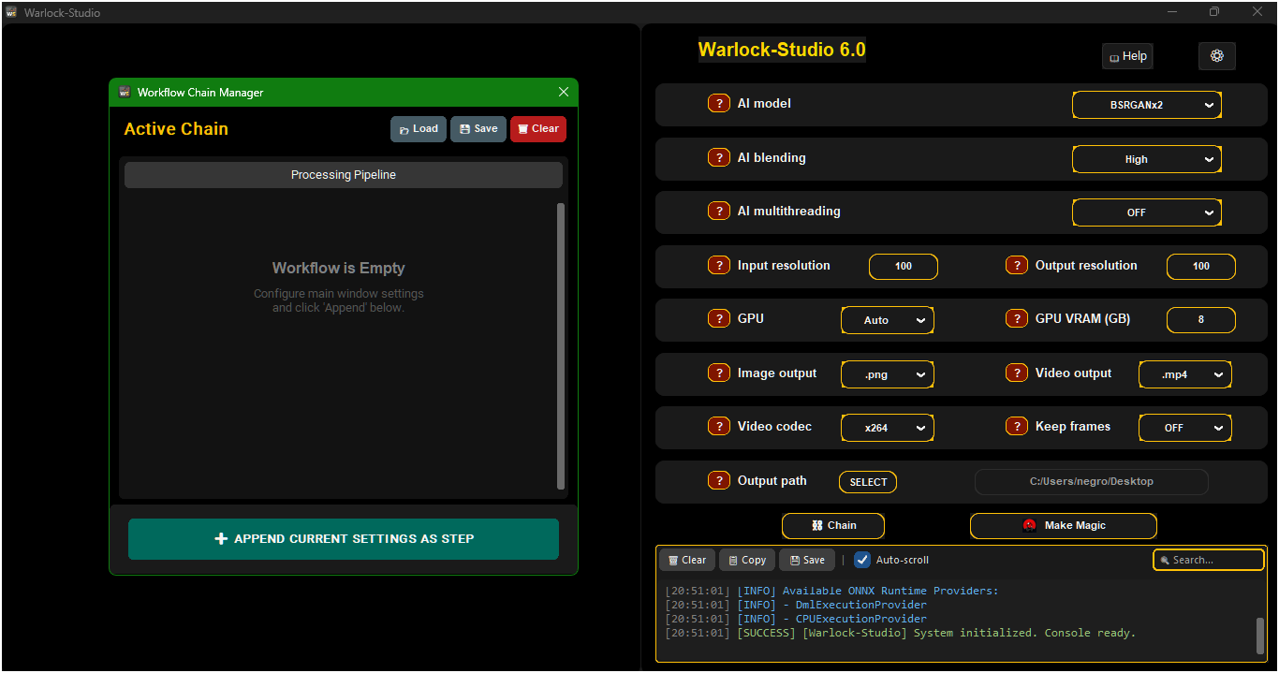Open the Keep frames OFF dropdown
1279x673 pixels.
click(x=1185, y=428)
